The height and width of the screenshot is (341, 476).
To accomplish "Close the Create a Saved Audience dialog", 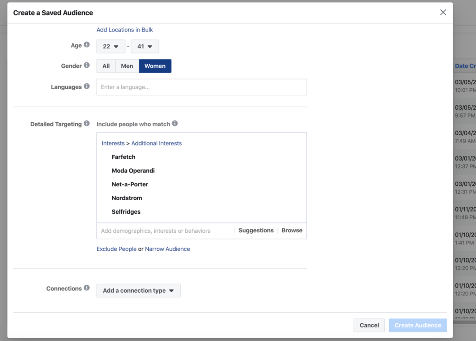I will tap(443, 13).
